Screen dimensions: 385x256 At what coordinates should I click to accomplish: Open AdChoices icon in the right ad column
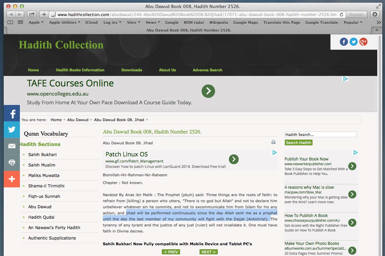(355, 153)
